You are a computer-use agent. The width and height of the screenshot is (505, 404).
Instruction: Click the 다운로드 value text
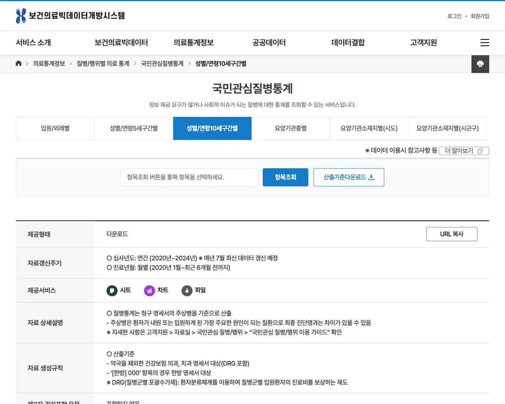tap(117, 234)
